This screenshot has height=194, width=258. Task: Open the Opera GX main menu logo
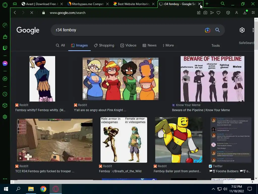pyautogui.click(x=5, y=5)
